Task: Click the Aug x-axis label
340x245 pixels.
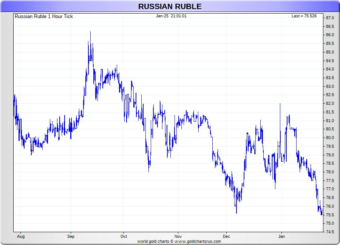Action: (21, 237)
